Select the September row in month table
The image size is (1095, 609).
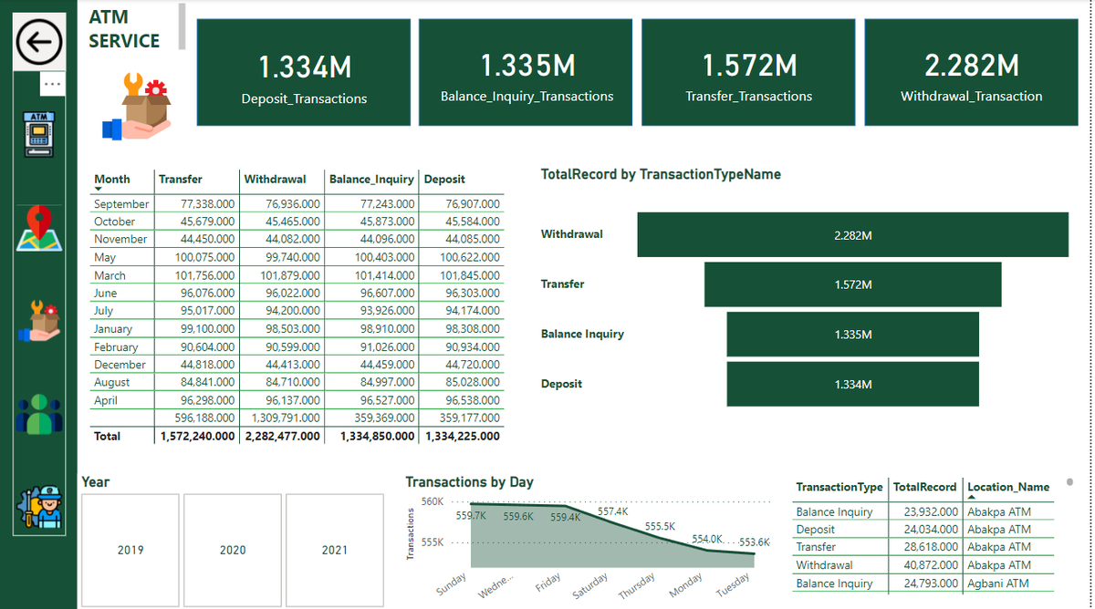click(x=297, y=203)
